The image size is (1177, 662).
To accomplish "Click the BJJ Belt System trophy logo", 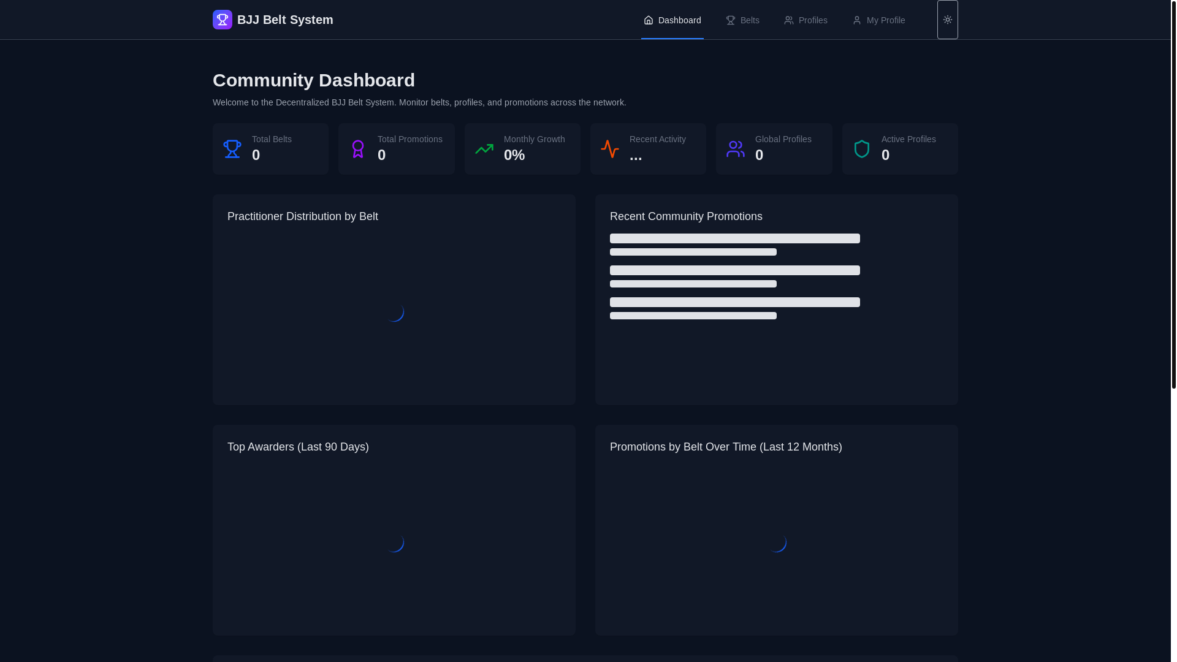I will (223, 20).
